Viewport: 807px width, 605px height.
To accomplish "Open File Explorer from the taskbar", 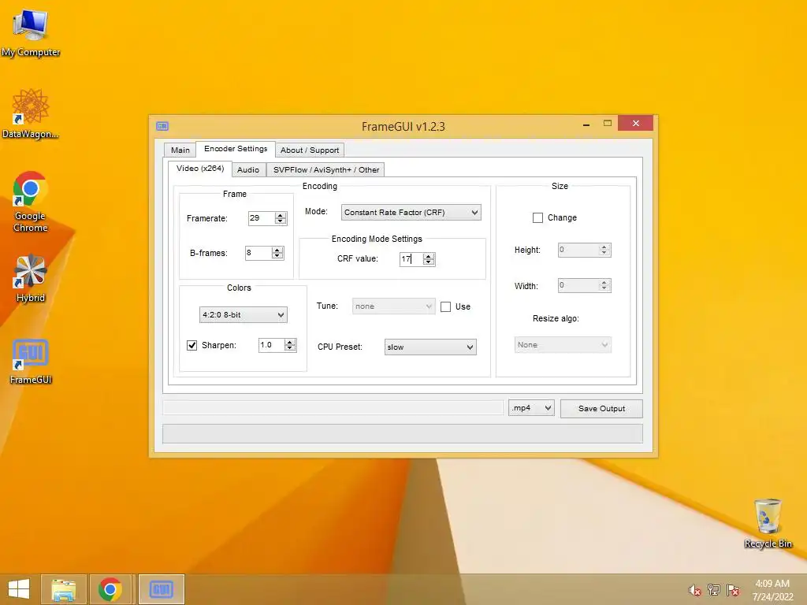I will coord(64,589).
